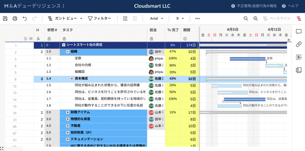Click the タスク column header

coord(68,30)
